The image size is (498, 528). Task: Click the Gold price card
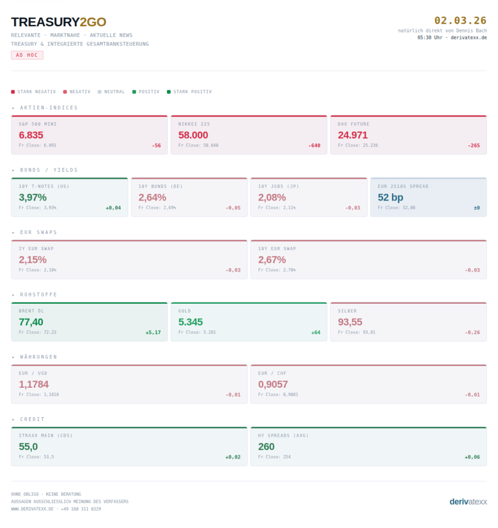249,322
